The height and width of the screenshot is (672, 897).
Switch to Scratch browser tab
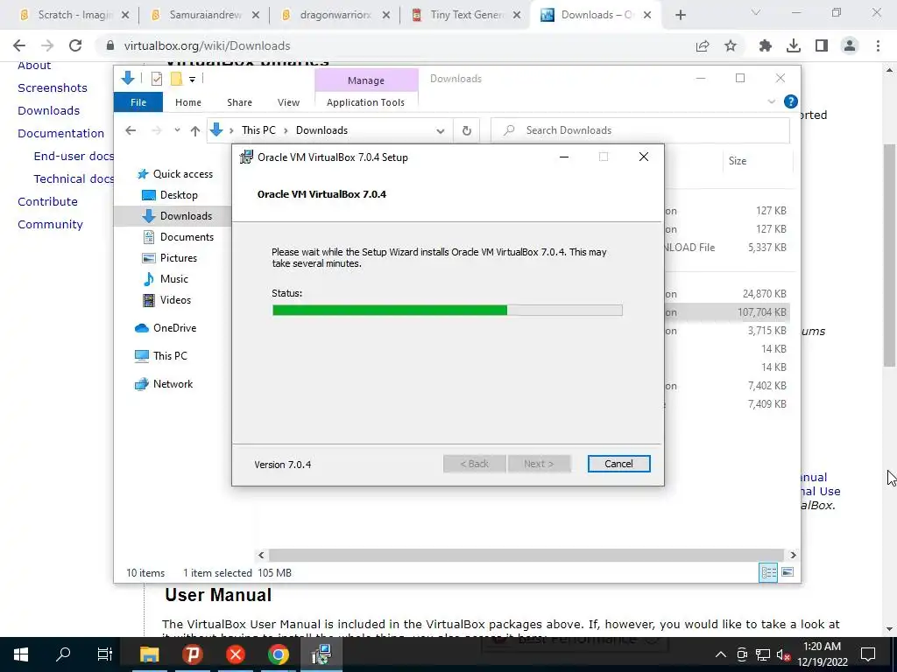[73, 15]
